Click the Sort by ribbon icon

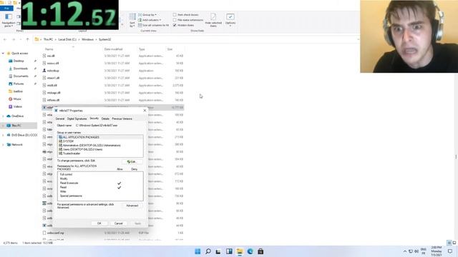(x=132, y=20)
